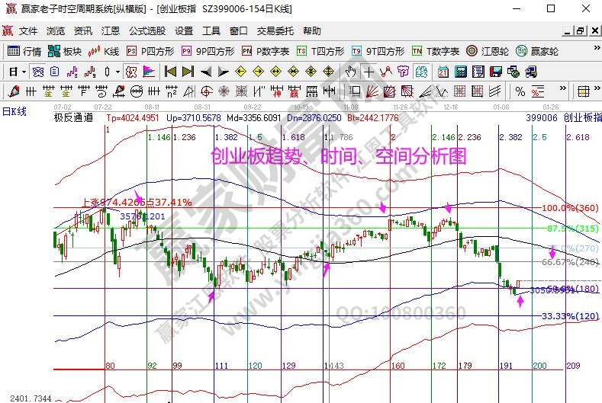
Task: Select the percent sign tool
Action: [520, 91]
